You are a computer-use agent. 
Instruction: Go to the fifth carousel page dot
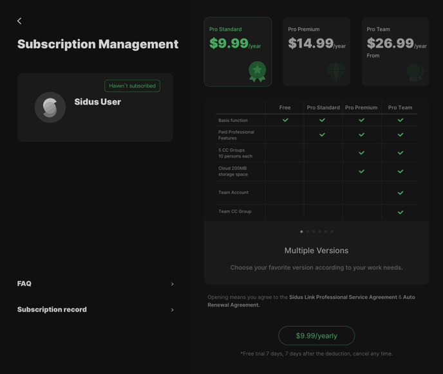(x=326, y=231)
